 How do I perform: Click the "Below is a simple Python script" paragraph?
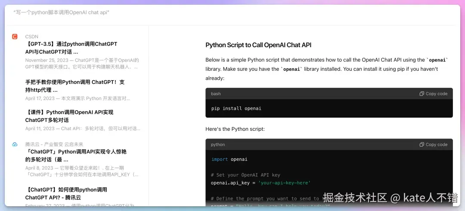coord(327,69)
